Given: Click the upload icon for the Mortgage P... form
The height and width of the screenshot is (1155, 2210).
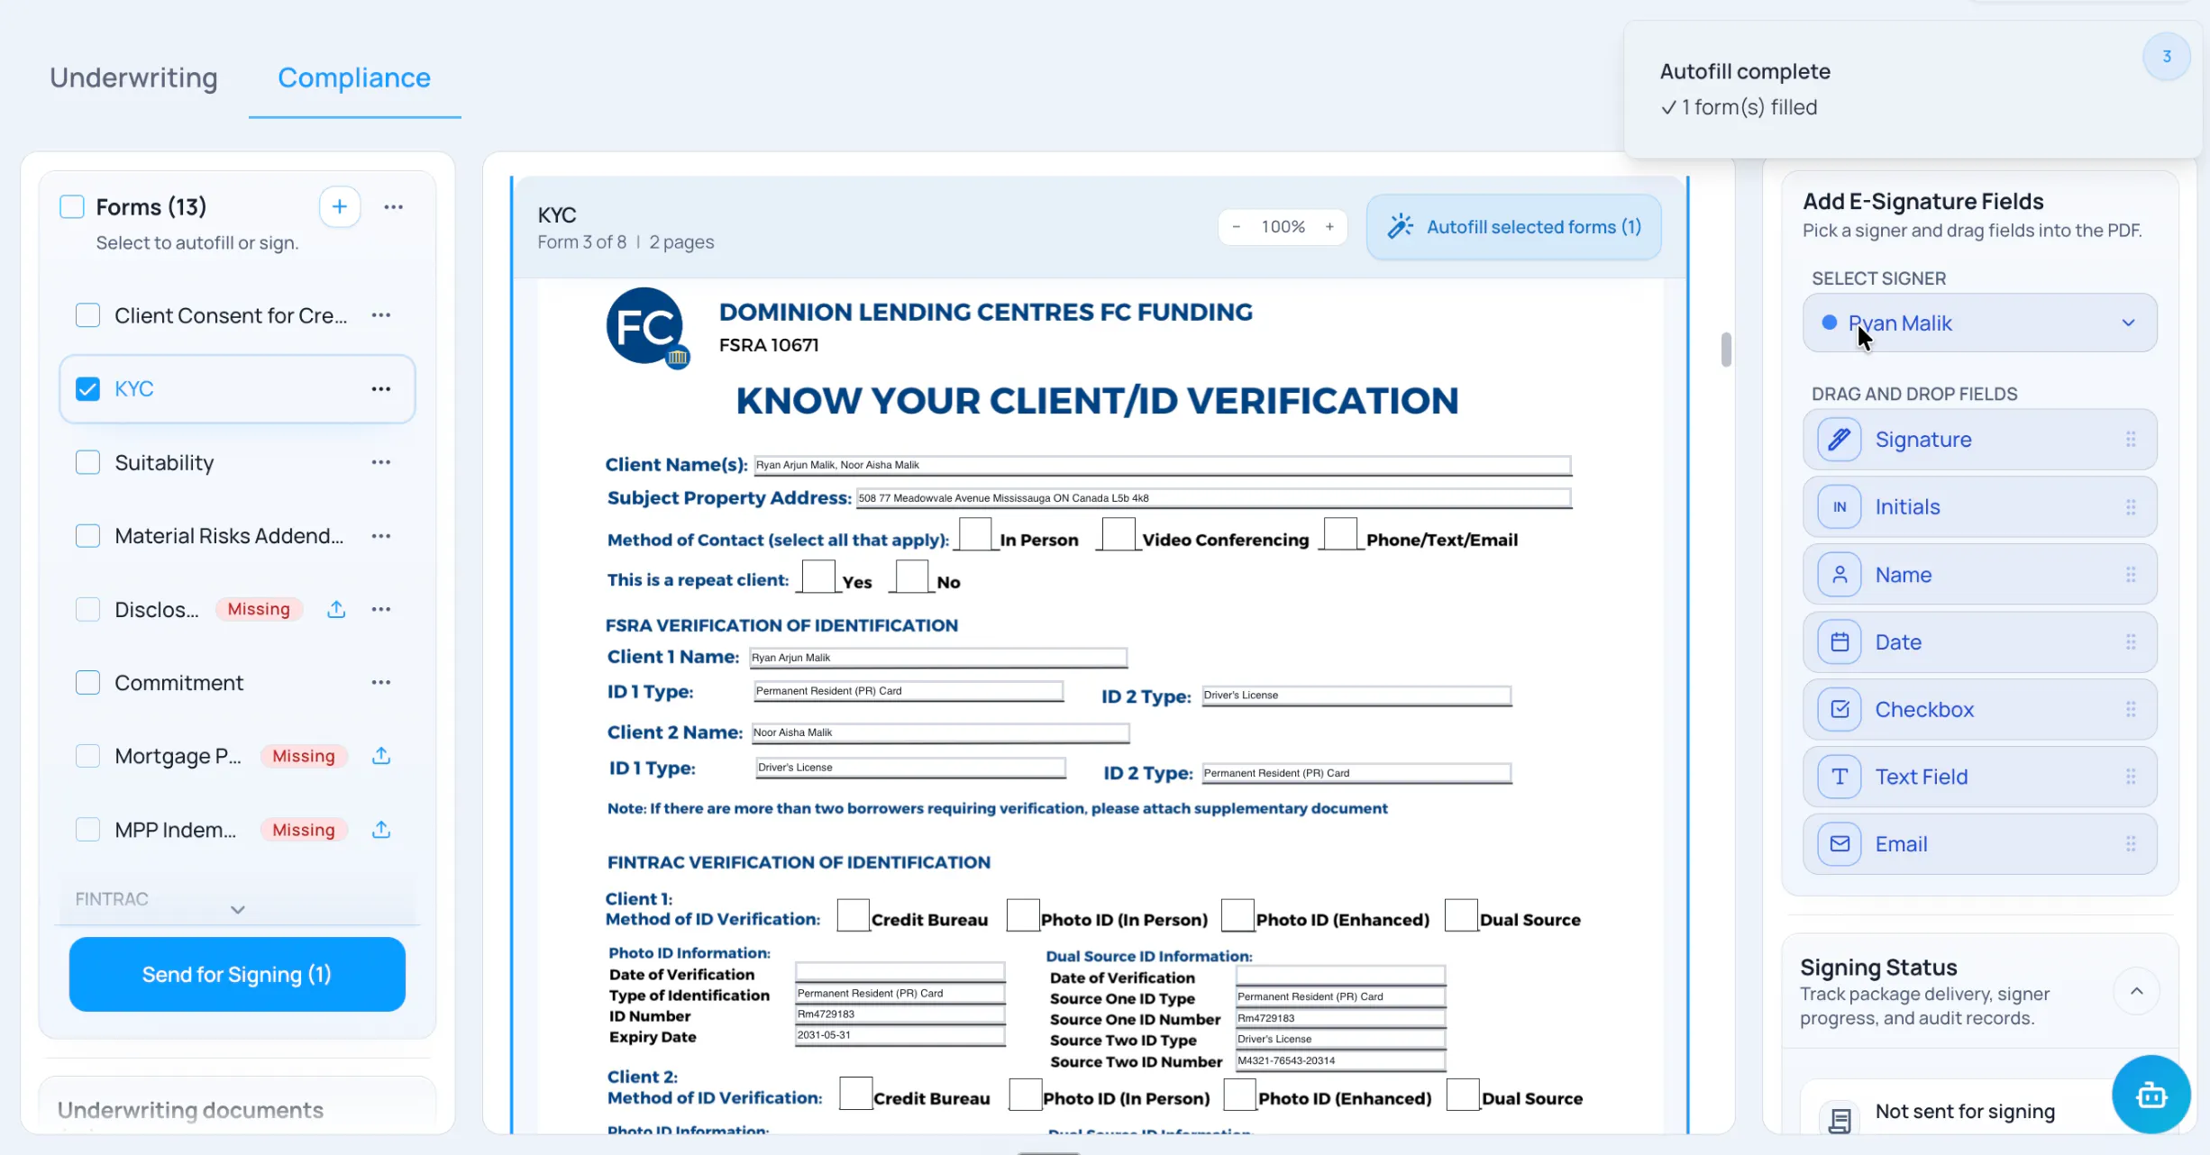Looking at the screenshot, I should pos(381,756).
